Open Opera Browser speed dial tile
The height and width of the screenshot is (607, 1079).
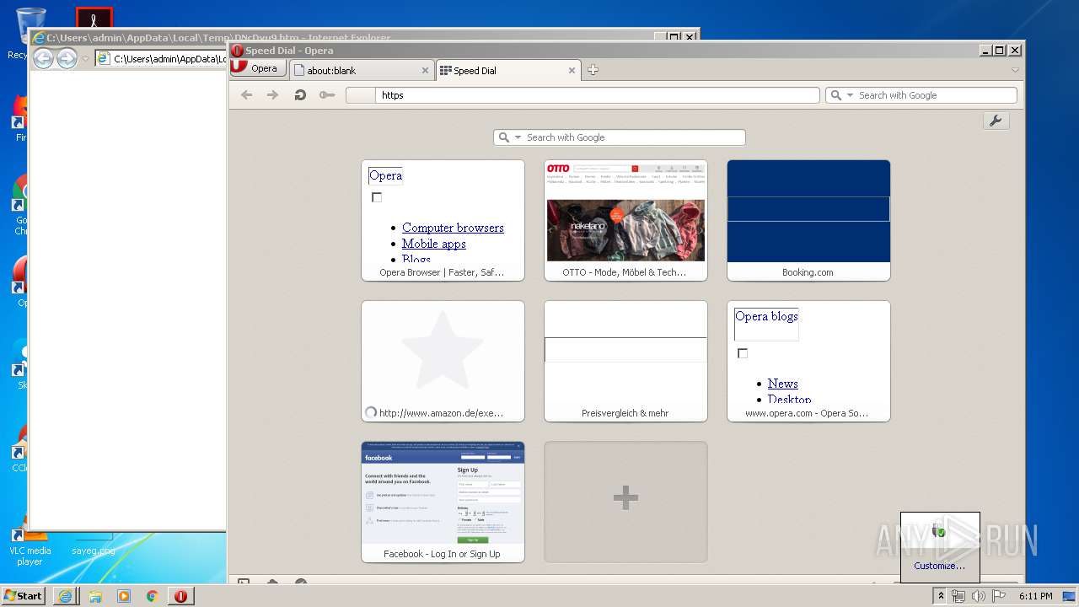click(x=443, y=220)
